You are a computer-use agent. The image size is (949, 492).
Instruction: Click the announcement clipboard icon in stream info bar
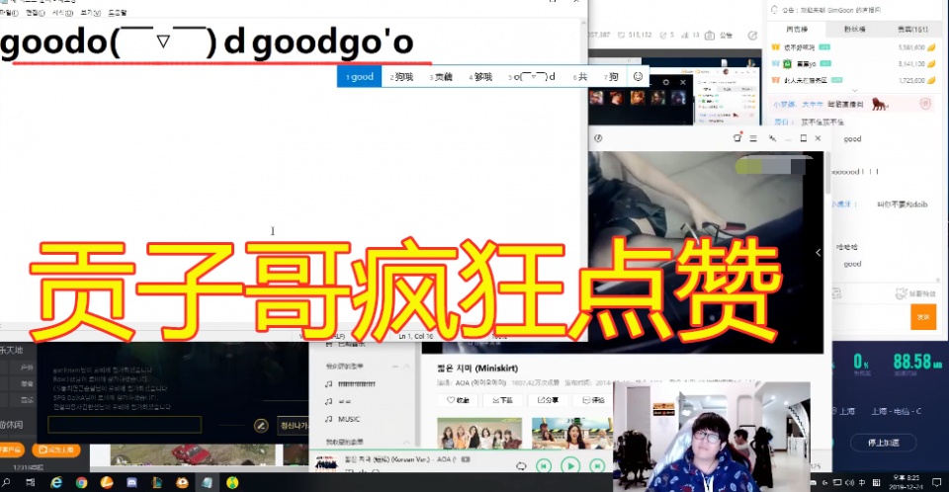(x=710, y=36)
